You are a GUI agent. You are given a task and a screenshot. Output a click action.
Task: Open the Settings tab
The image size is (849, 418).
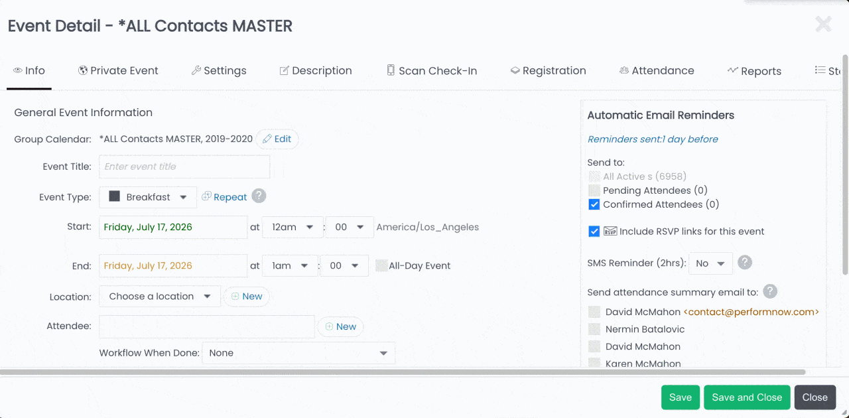coord(219,70)
